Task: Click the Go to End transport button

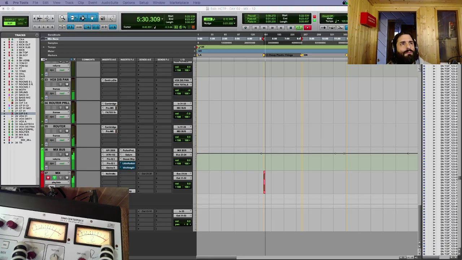Action: (281, 28)
